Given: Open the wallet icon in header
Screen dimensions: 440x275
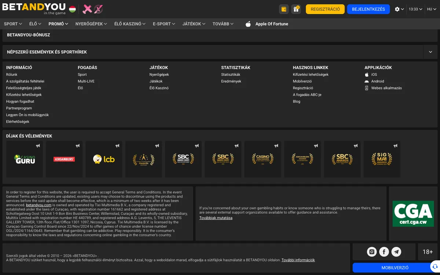Looking at the screenshot, I should tap(284, 9).
